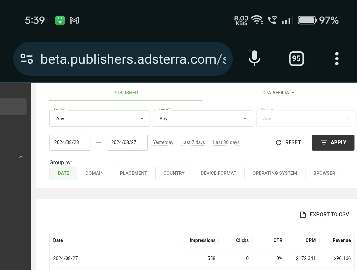
Task: Open the browser three-dot menu
Action: coord(337,59)
